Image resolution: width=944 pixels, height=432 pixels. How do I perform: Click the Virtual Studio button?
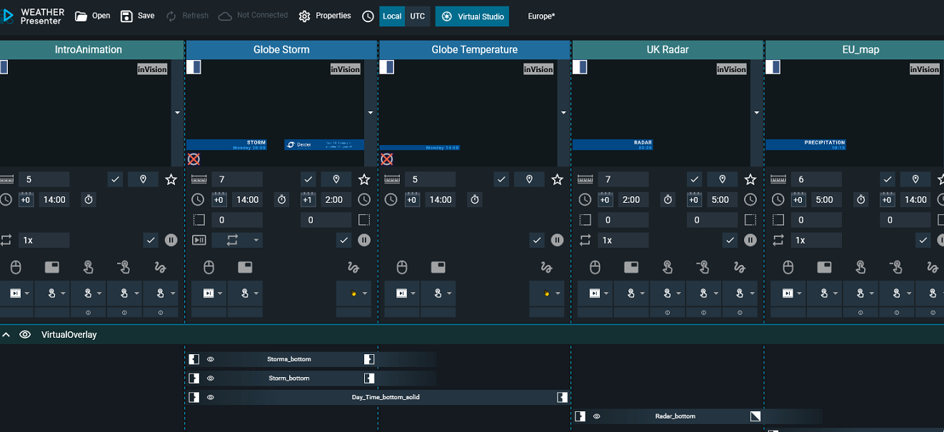click(x=472, y=16)
